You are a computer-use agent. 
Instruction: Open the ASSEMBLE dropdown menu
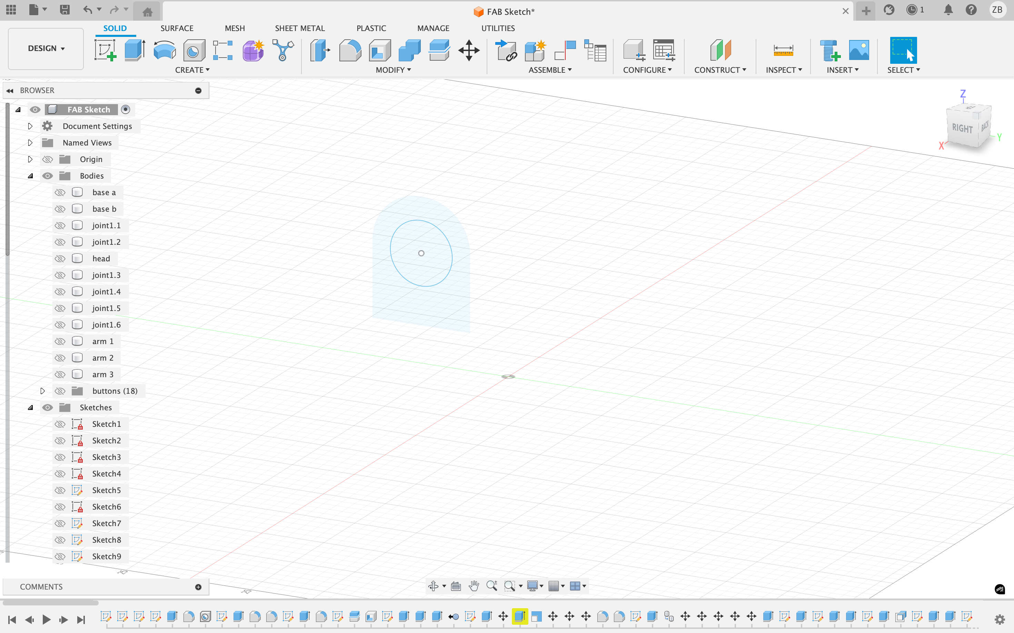(549, 70)
